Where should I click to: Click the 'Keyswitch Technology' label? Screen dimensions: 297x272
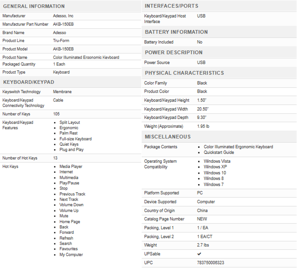pos(21,92)
